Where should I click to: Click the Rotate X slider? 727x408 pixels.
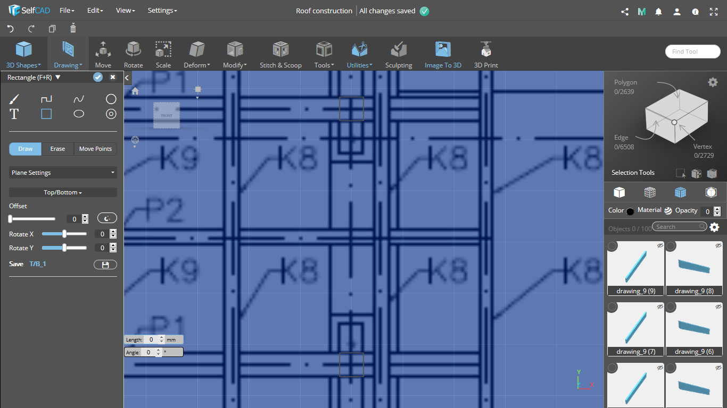64,234
